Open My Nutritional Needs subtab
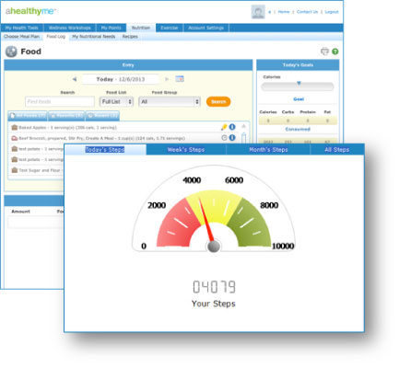399x368 pixels. 94,37
